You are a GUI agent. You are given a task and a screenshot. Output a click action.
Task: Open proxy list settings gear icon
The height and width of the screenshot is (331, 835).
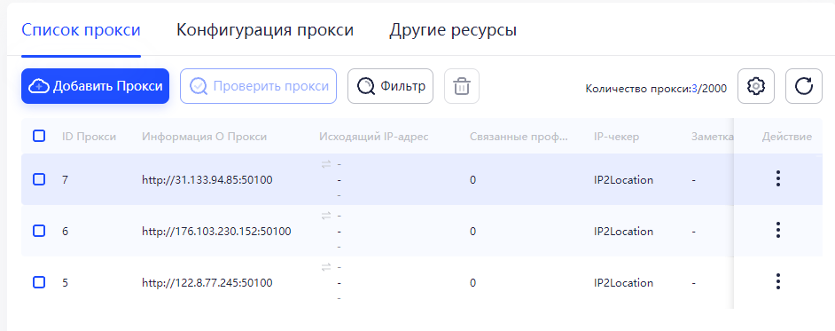point(755,86)
